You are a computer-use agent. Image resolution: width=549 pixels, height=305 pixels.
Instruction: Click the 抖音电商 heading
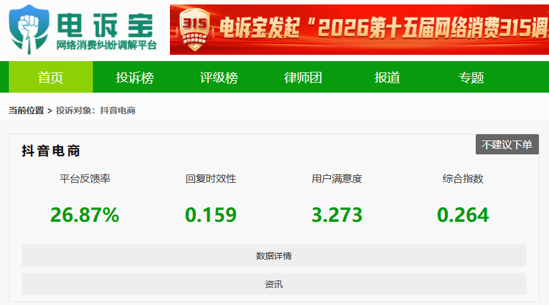point(51,151)
